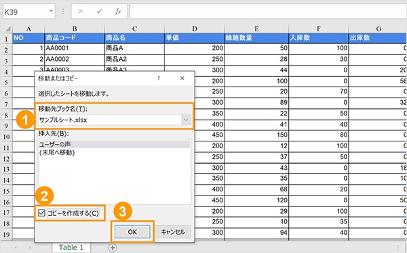Click the 出庫数 header cell
Viewport: 407px width, 253px height.
coord(378,38)
